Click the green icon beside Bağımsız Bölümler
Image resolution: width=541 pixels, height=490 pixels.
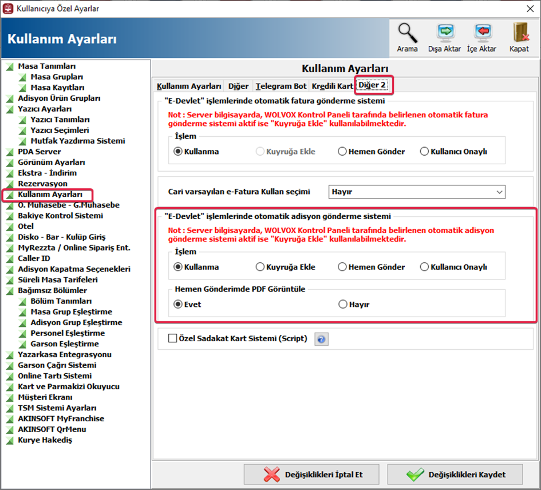(x=10, y=291)
